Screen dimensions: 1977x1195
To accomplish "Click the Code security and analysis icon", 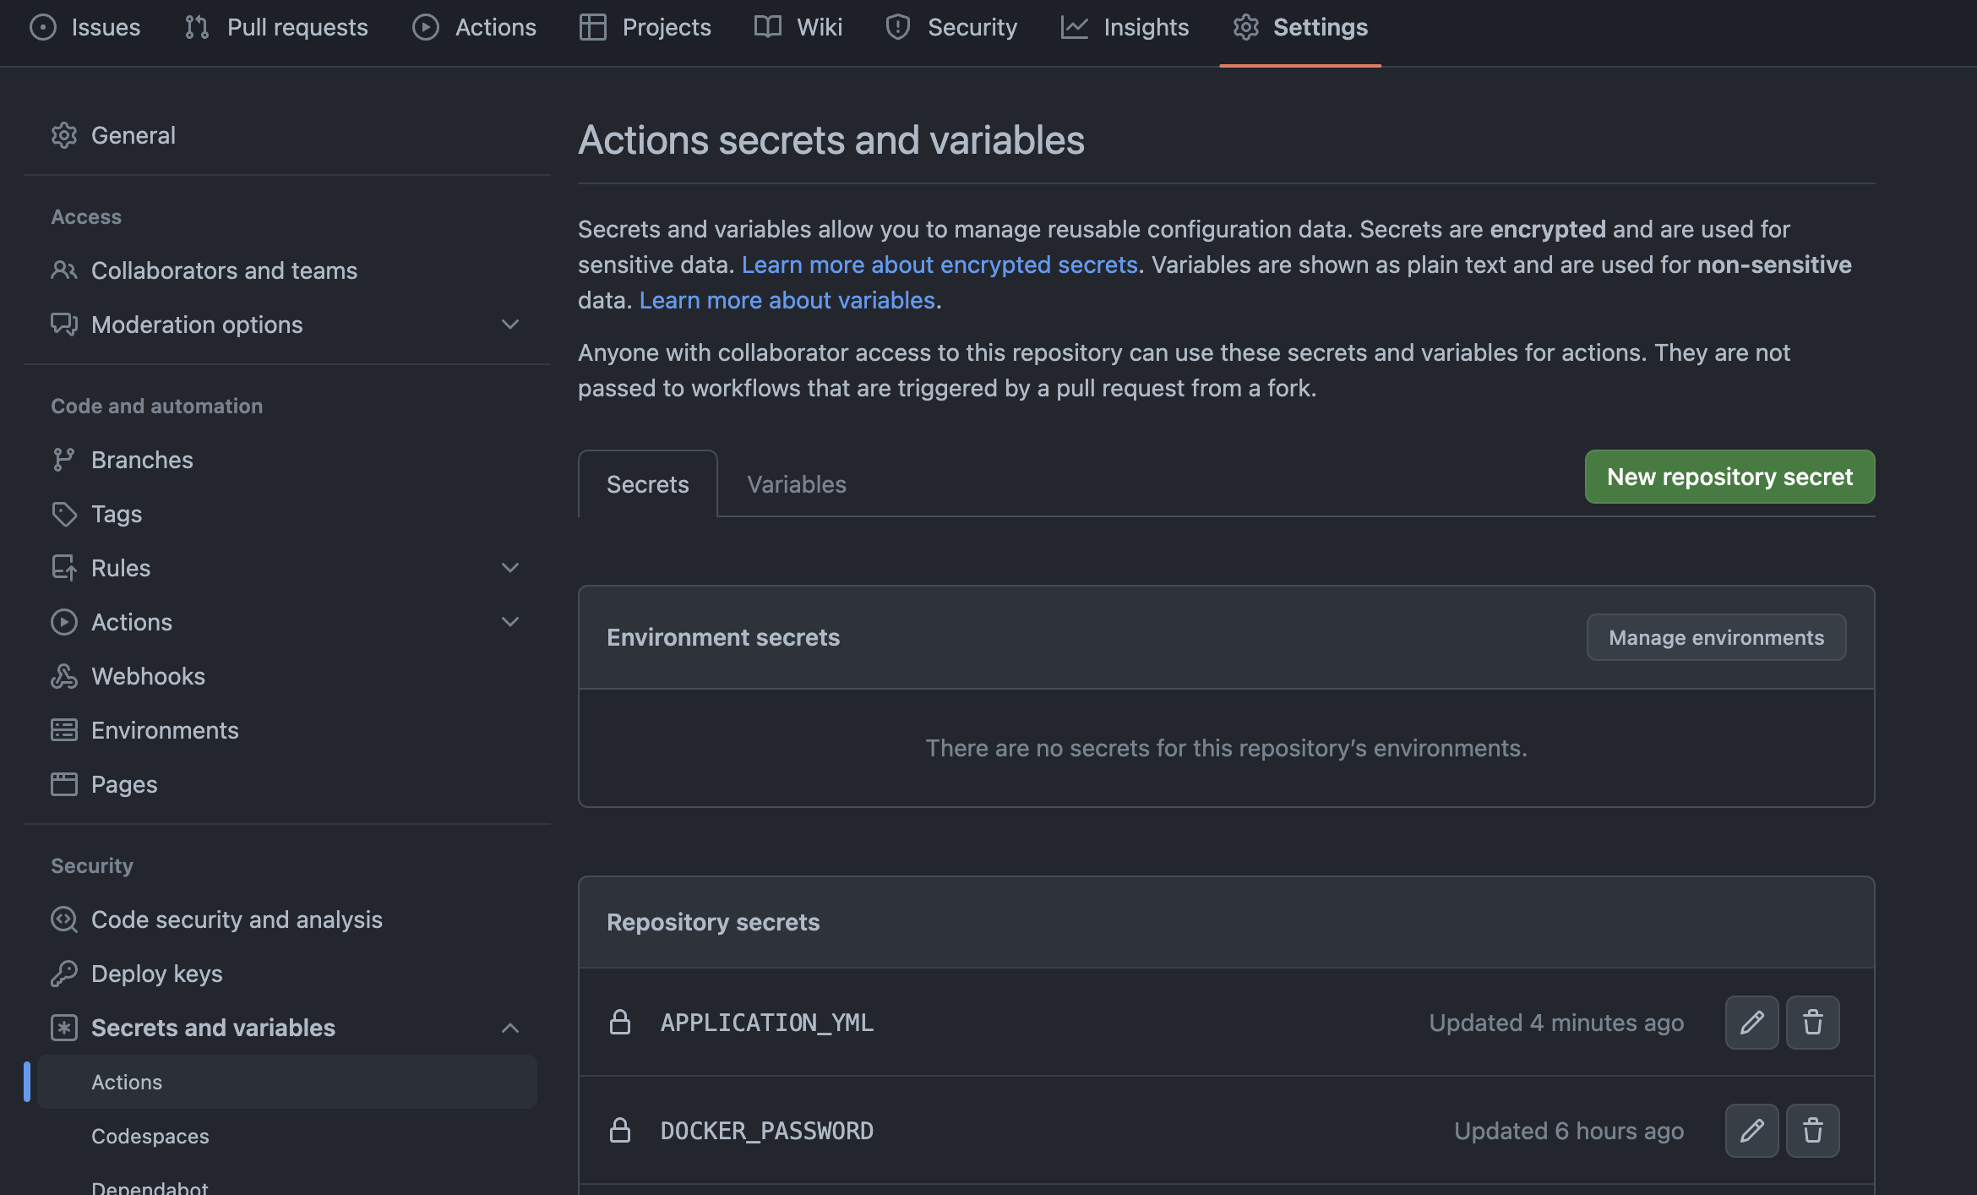I will tap(64, 919).
